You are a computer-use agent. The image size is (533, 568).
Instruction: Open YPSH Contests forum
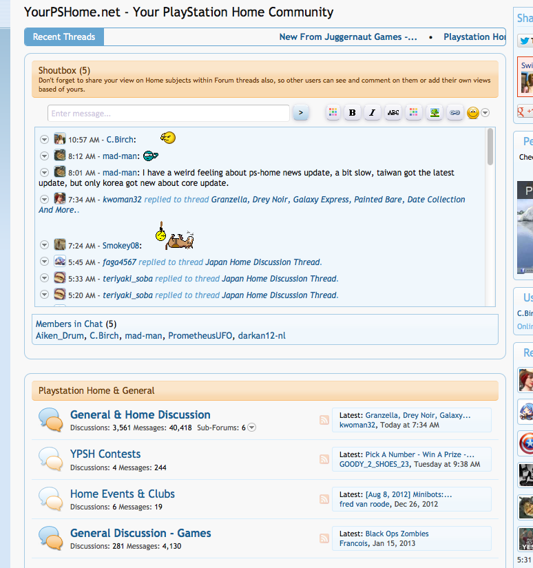[105, 454]
